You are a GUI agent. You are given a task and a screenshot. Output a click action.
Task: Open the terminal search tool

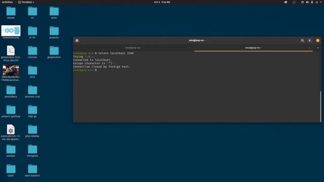click(302, 40)
